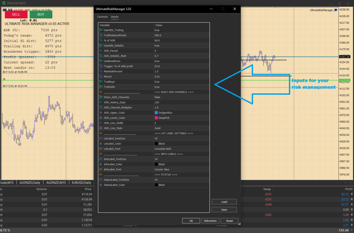Select the ADR_Line_Width row name
354x233 pixels.
point(113,123)
